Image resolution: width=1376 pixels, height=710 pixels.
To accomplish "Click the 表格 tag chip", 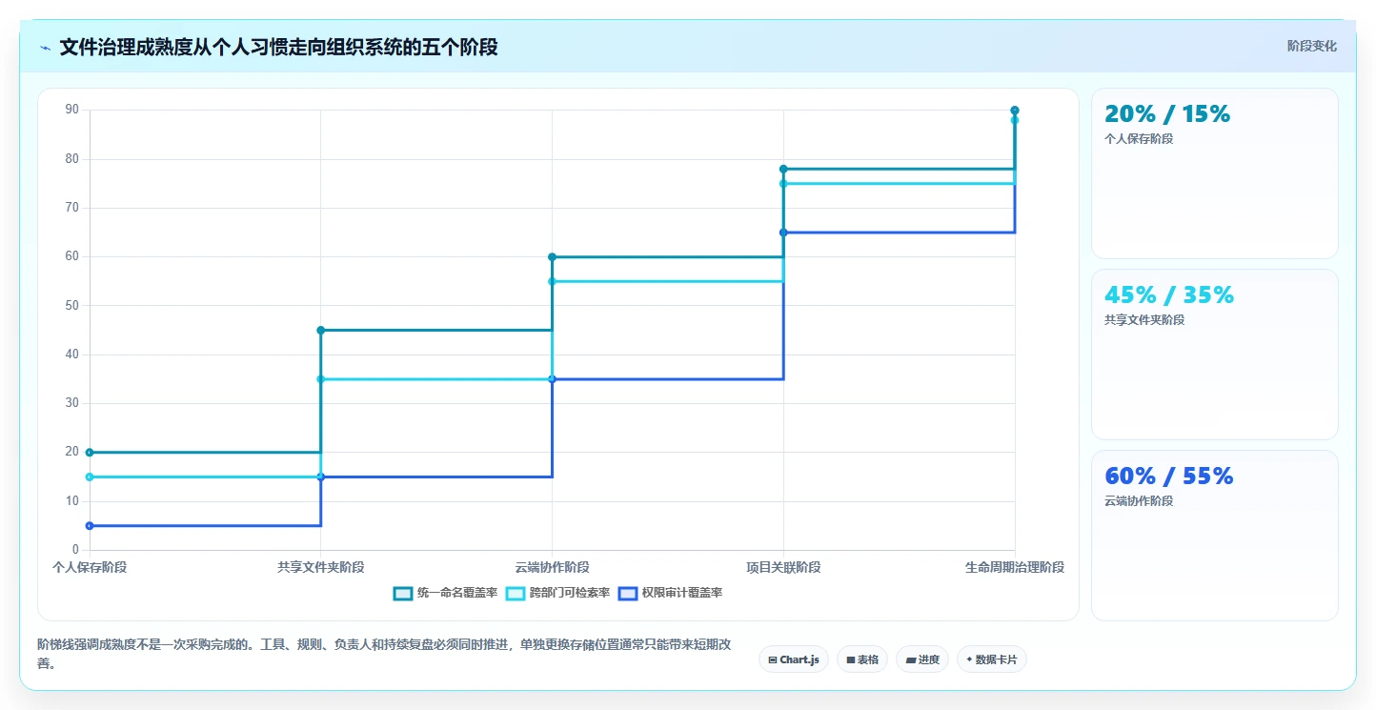I will click(x=862, y=659).
